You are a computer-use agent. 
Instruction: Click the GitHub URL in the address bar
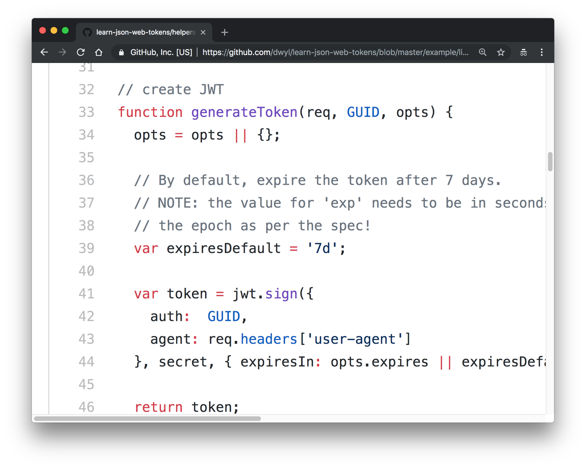tap(335, 52)
